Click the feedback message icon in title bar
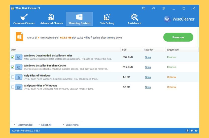Viewport: 209px width, 138px height. pyautogui.click(x=144, y=8)
